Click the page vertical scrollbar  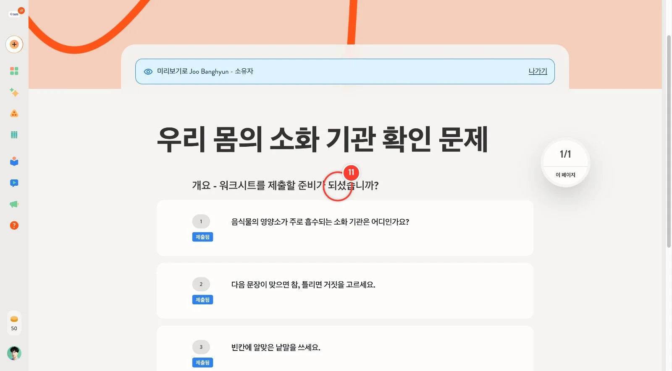[x=669, y=142]
